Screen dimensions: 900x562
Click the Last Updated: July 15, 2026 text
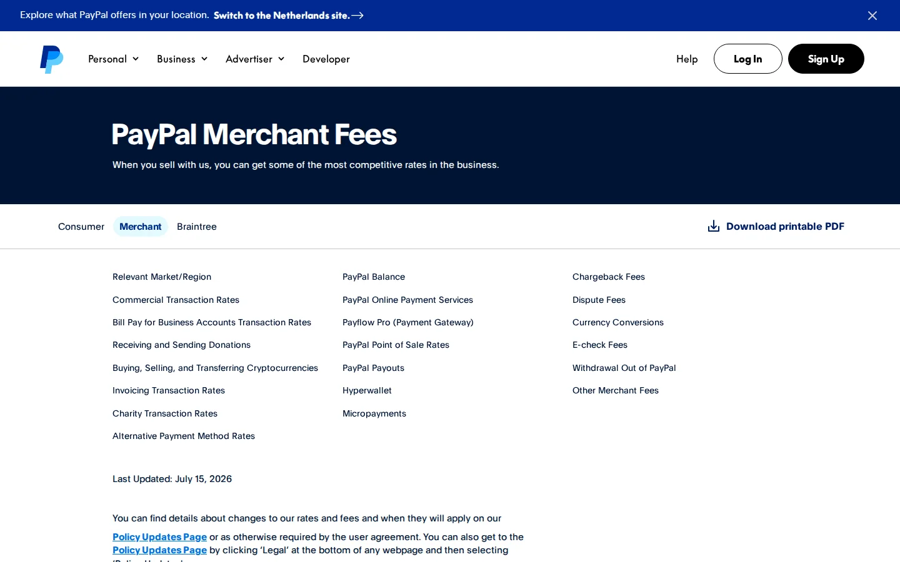pos(172,479)
